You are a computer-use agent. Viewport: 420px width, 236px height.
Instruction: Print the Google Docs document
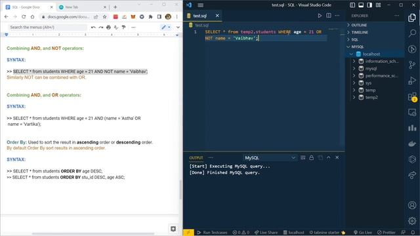tap(108, 28)
